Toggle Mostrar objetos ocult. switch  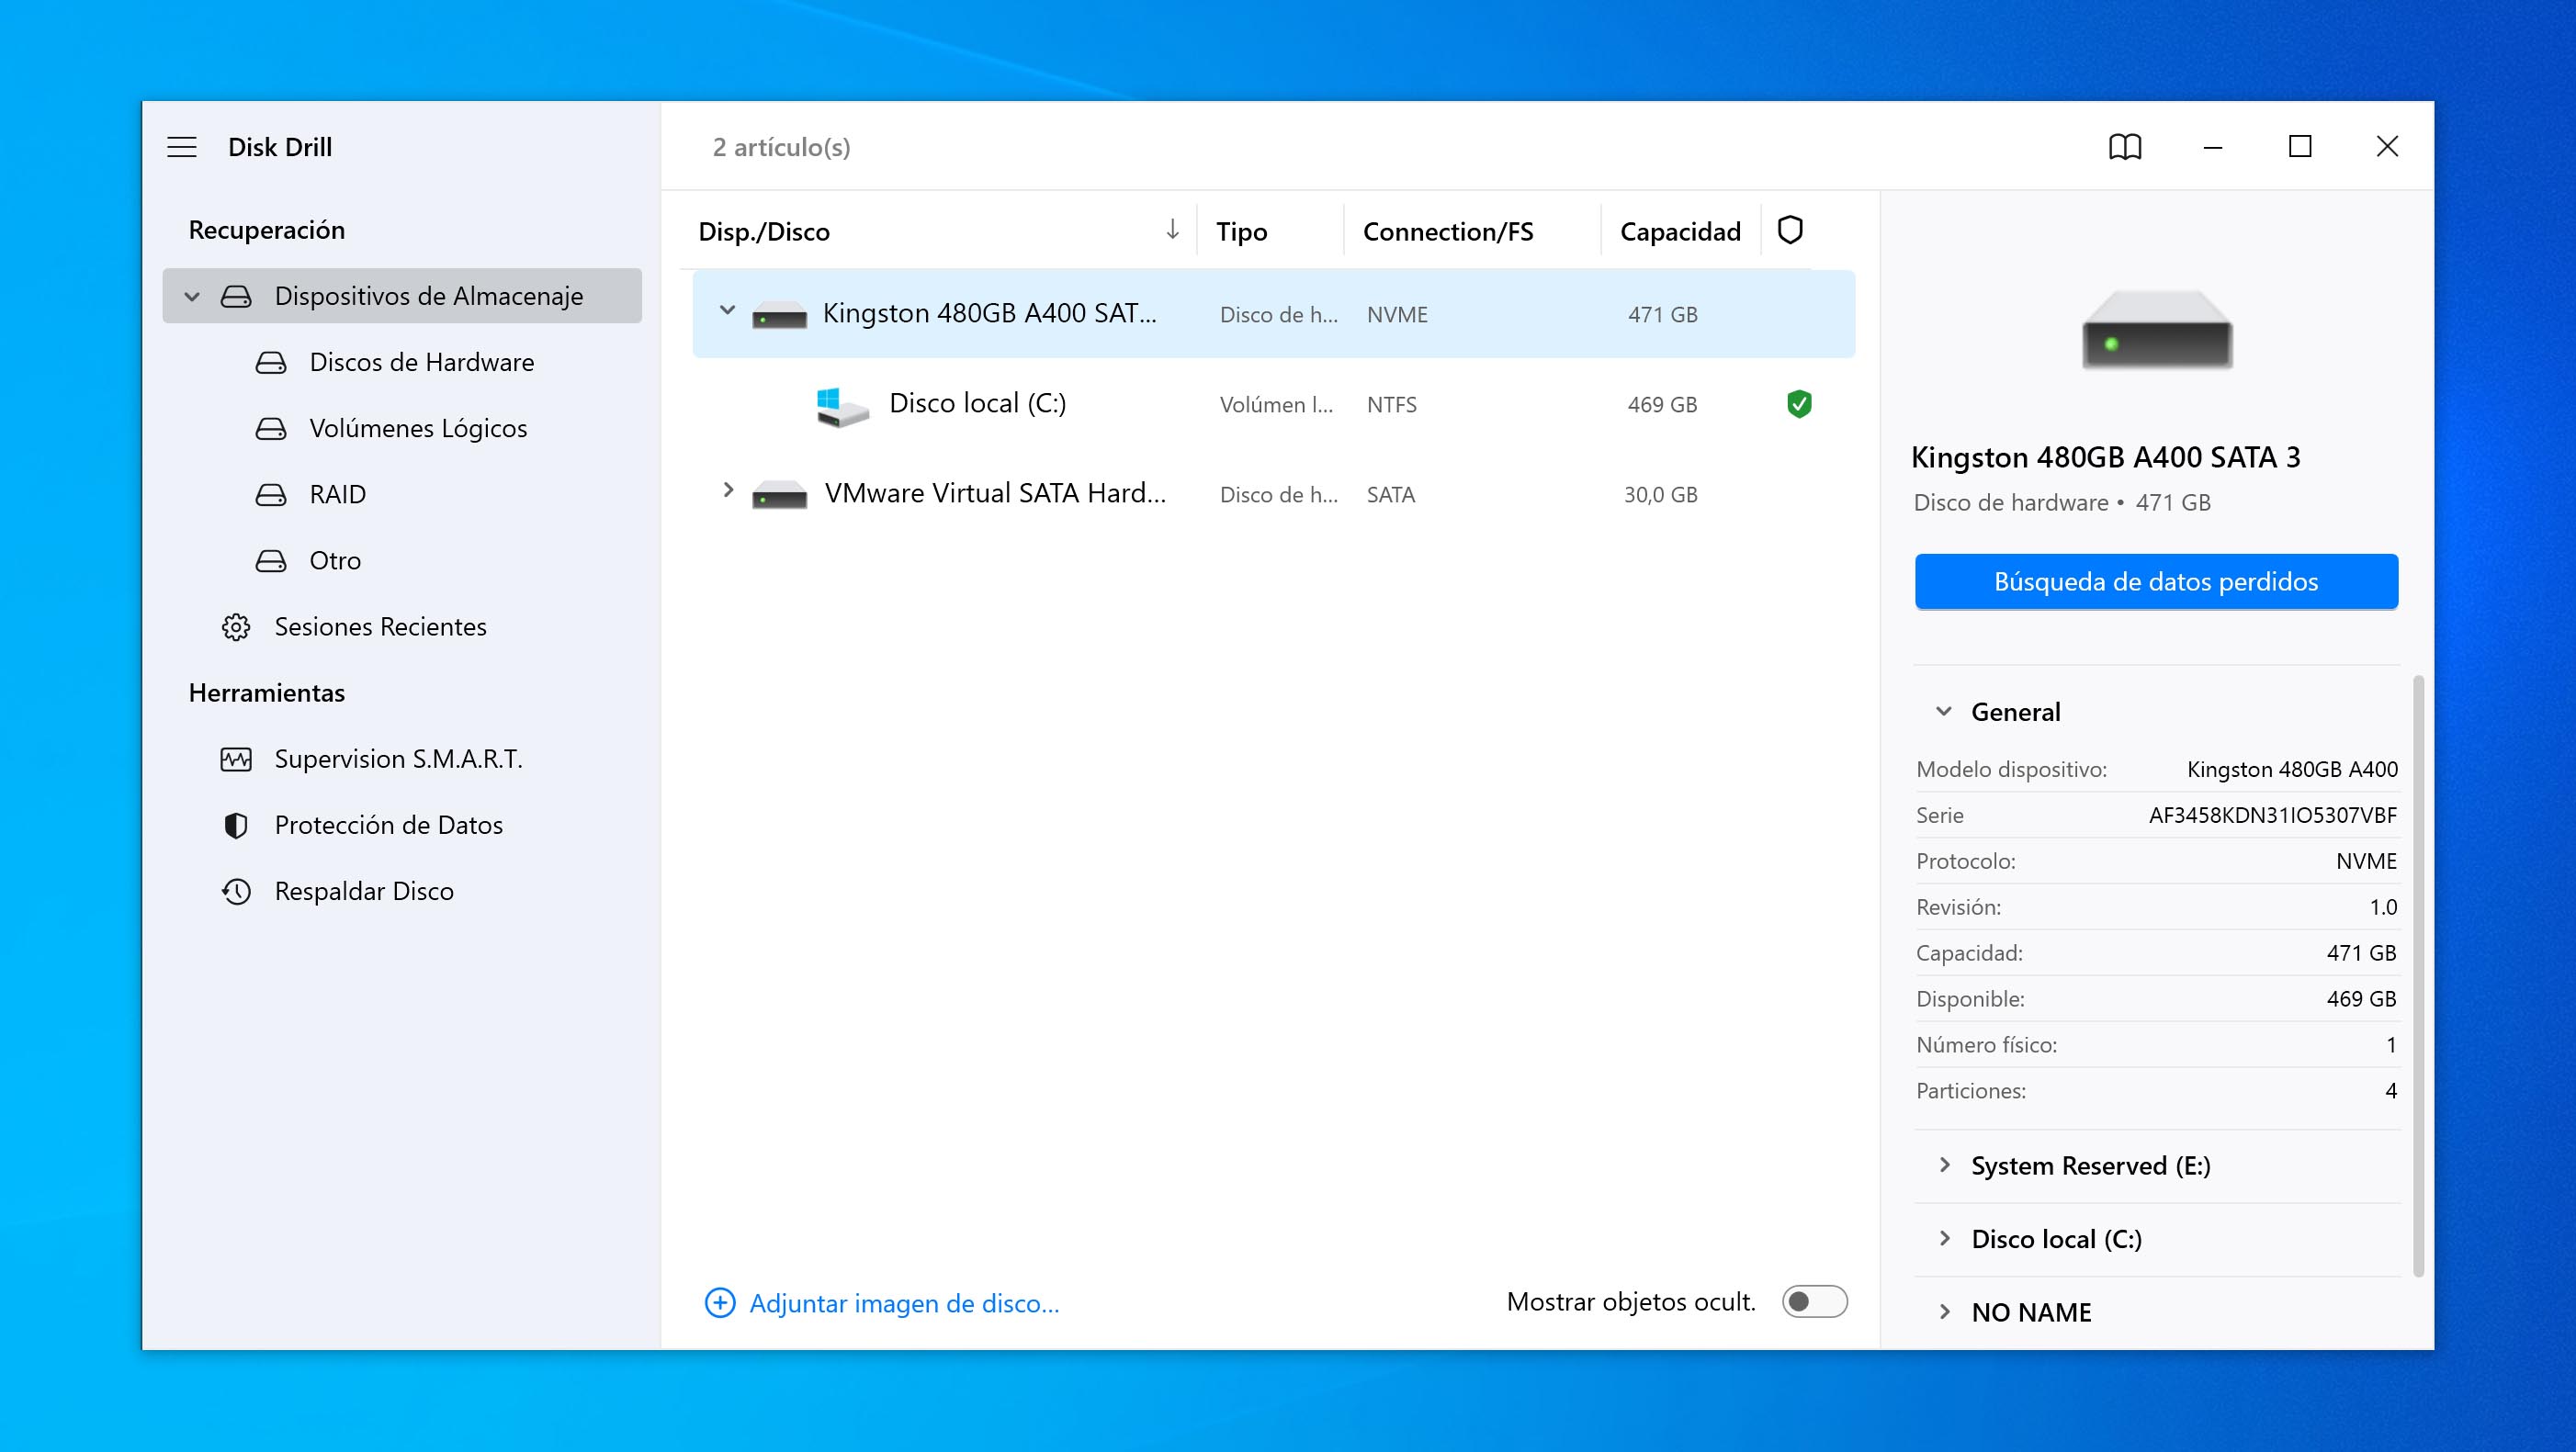(x=1814, y=1301)
